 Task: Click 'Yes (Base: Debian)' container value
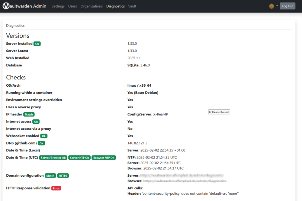[143, 93]
